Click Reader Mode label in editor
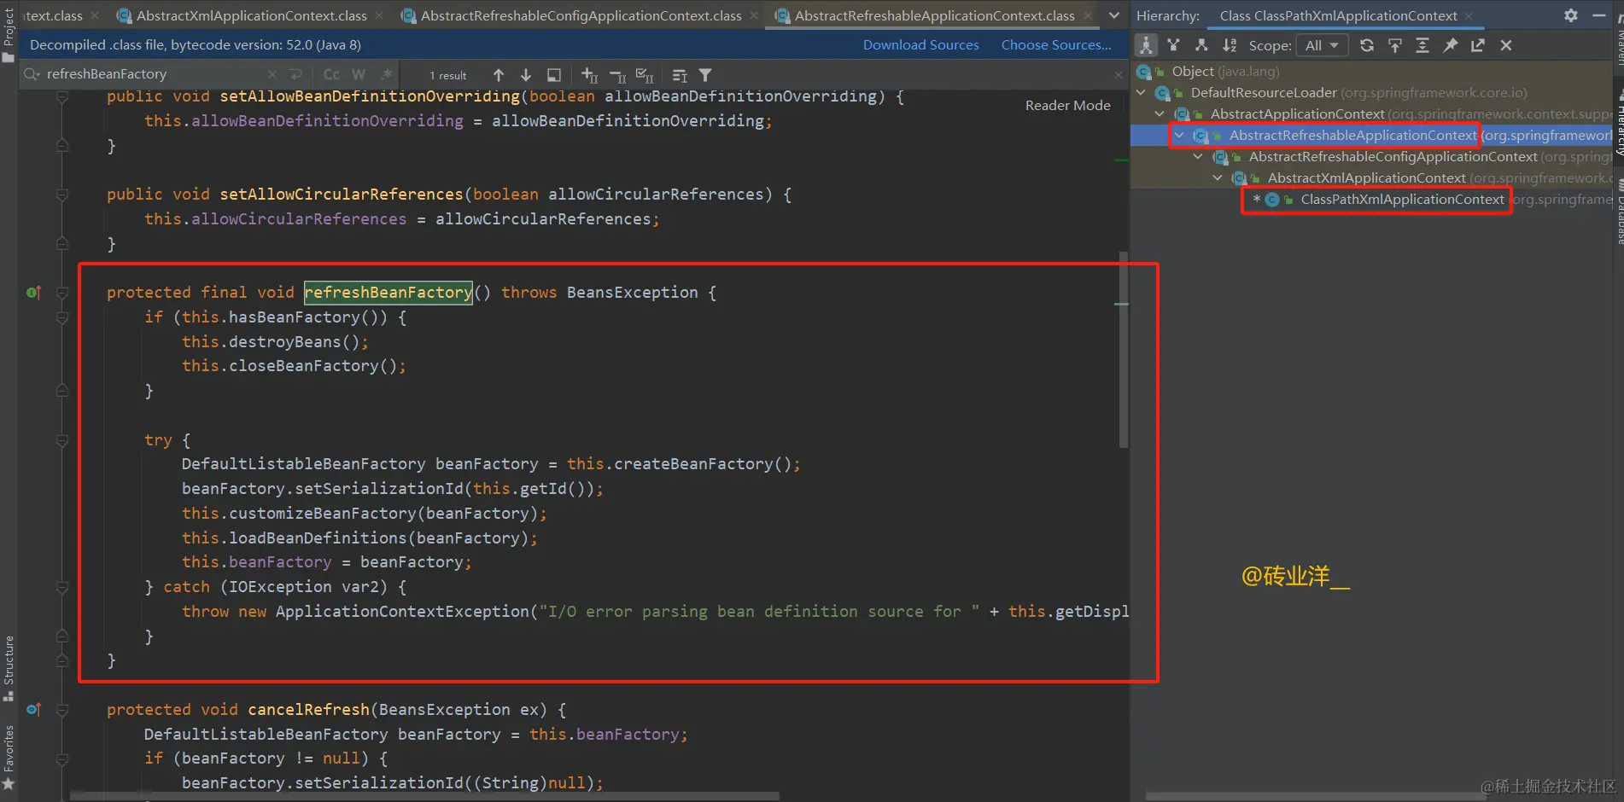 tap(1067, 105)
